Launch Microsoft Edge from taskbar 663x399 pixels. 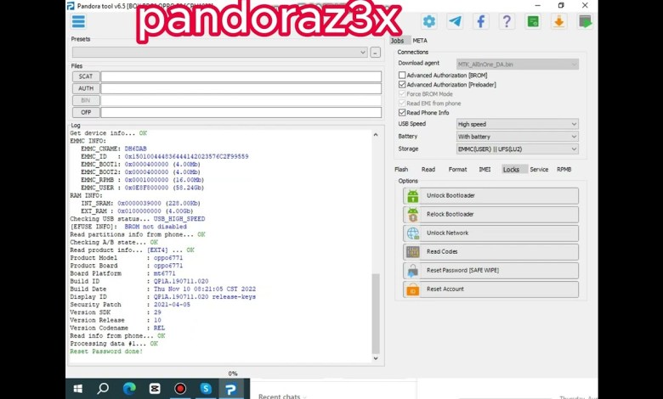tap(129, 389)
